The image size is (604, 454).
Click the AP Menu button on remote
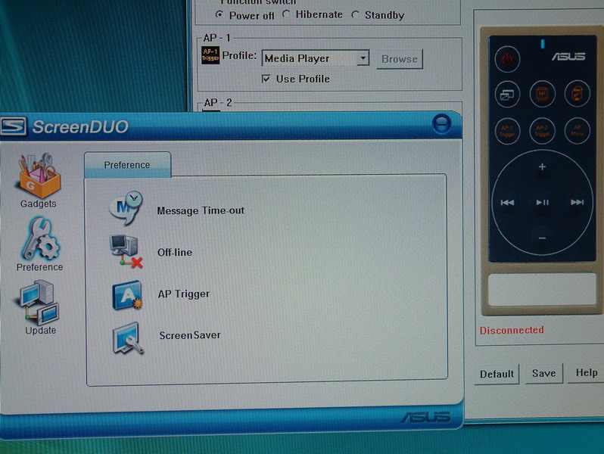coord(577,131)
